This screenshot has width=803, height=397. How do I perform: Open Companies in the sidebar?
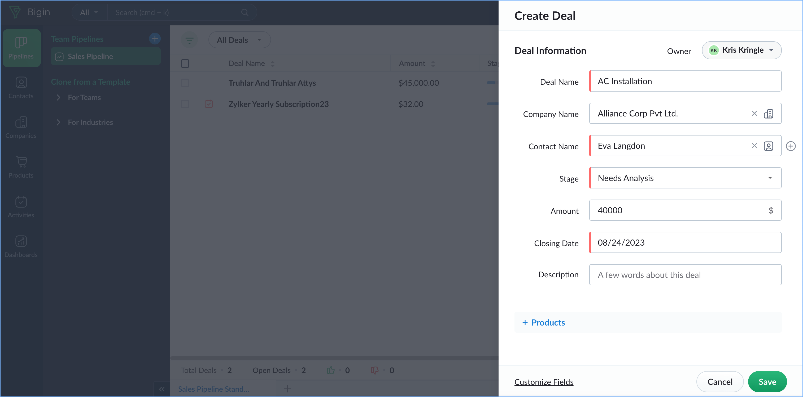(x=21, y=127)
